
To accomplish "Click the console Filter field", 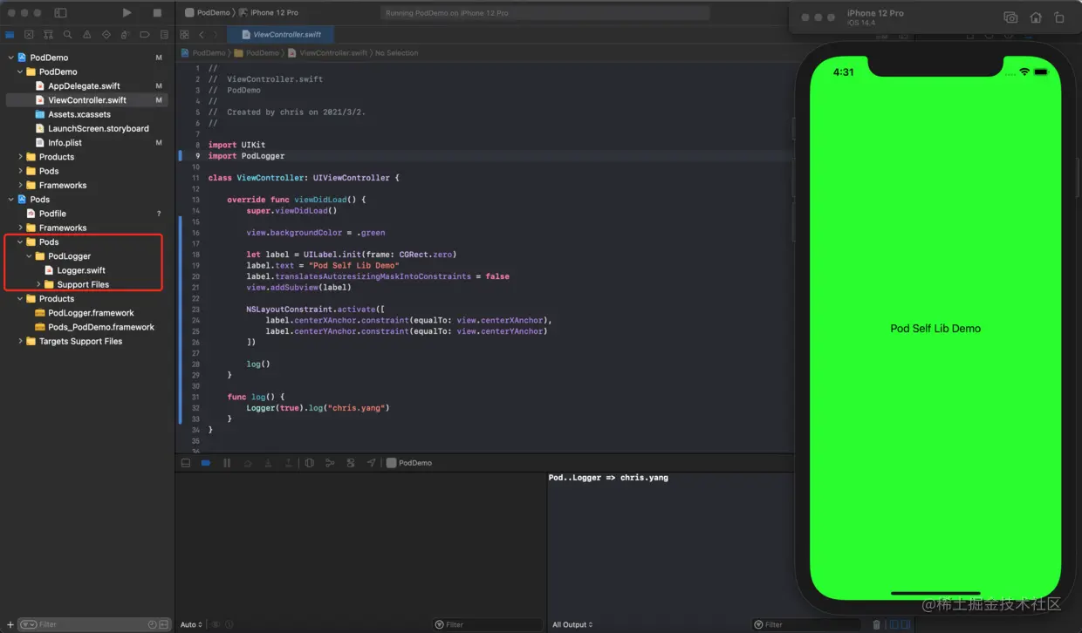I will [806, 624].
